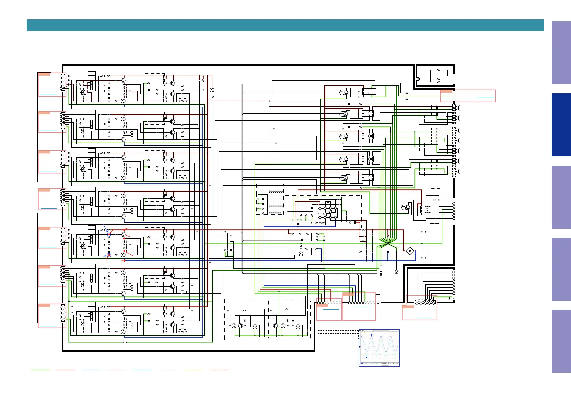Follow link in the fifth channel's connector box
This screenshot has height=404, width=571.
tap(49, 247)
